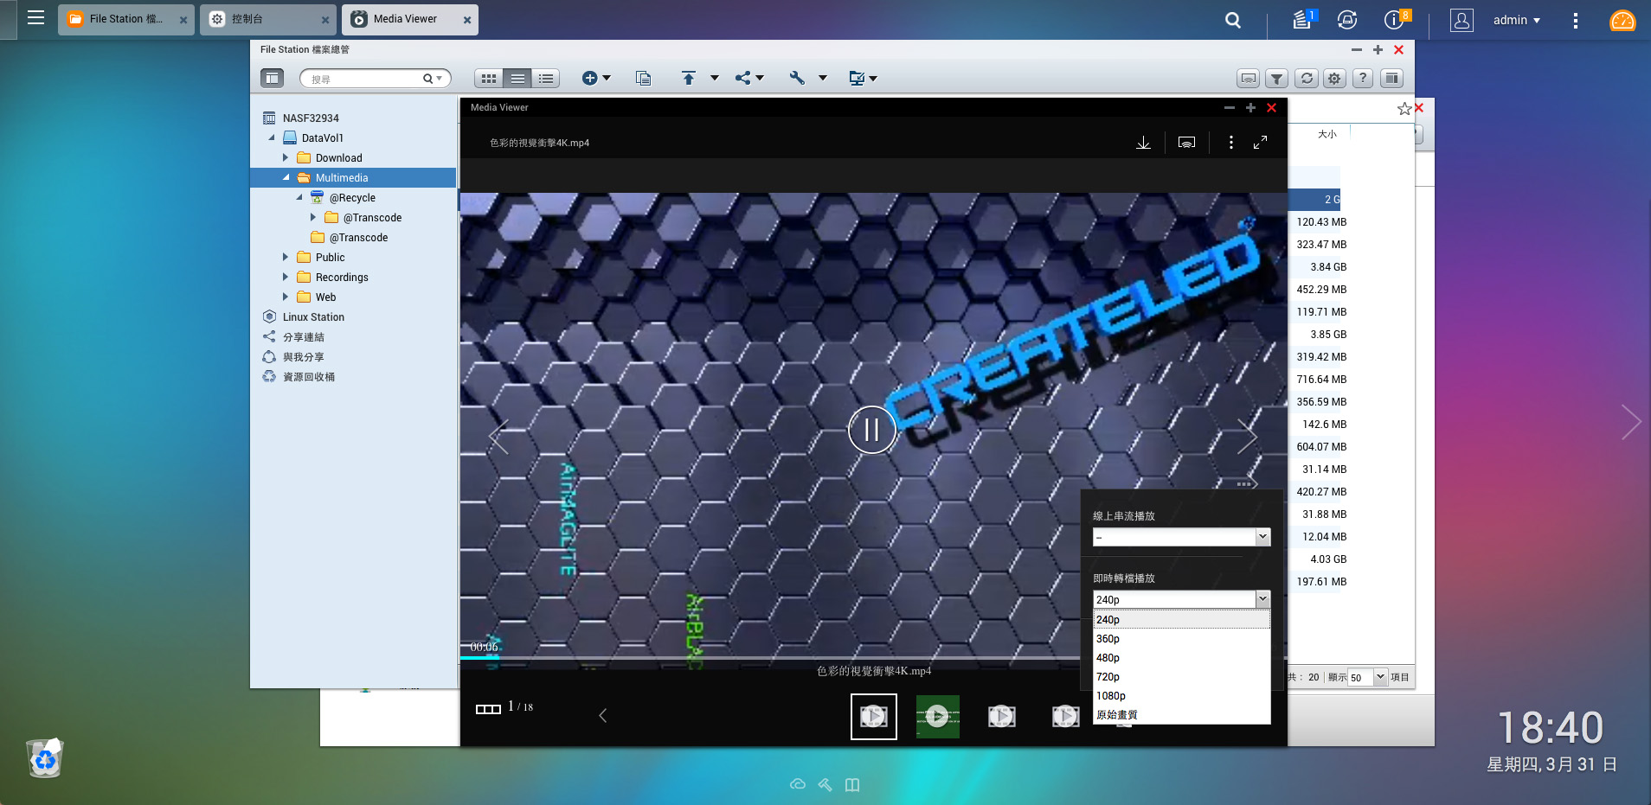1651x805 pixels.
Task: Go to next desktop page arrow
Action: tap(1631, 422)
